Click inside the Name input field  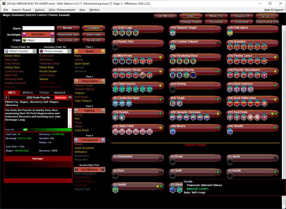(38, 28)
